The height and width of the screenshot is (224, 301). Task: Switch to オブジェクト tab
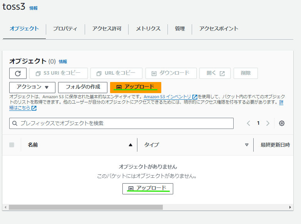pyautogui.click(x=24, y=28)
